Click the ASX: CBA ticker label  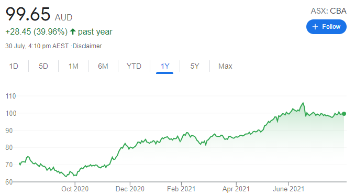tap(328, 11)
